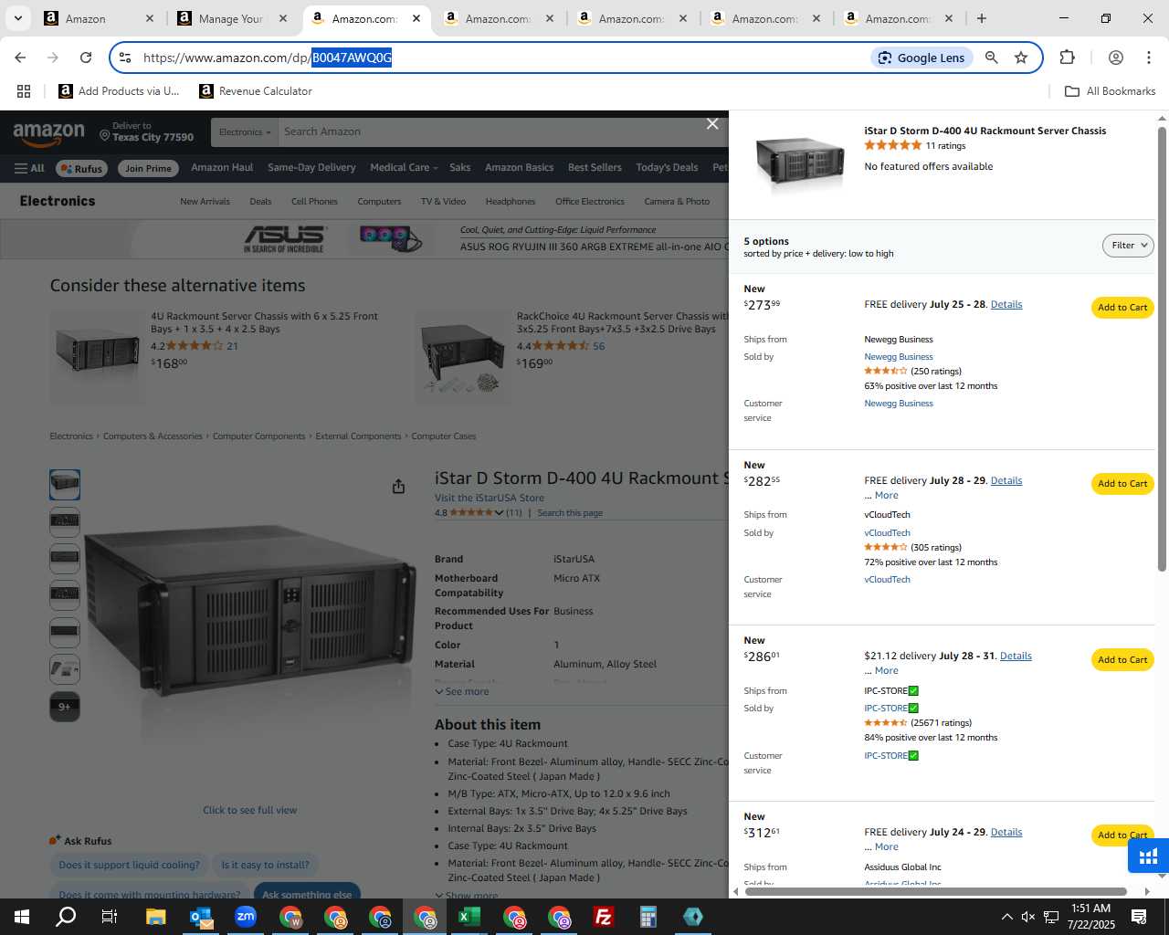Visit the iStarUSA Store
This screenshot has height=935, width=1169.
[x=490, y=499]
